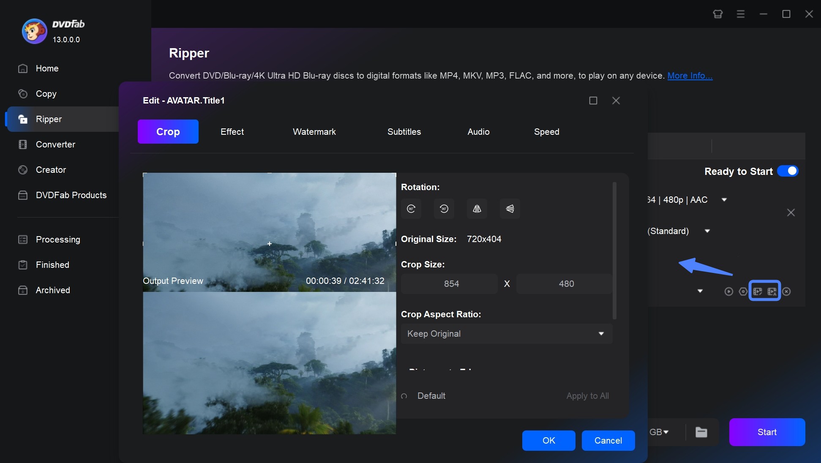Switch to the Subtitles tab

[404, 131]
